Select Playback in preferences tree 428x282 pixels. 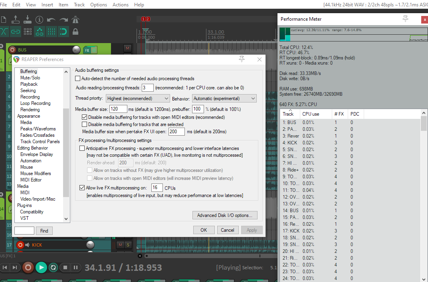(x=29, y=84)
